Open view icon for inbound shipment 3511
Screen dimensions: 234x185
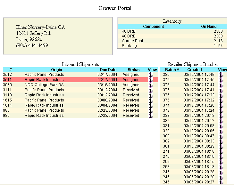pos(151,80)
